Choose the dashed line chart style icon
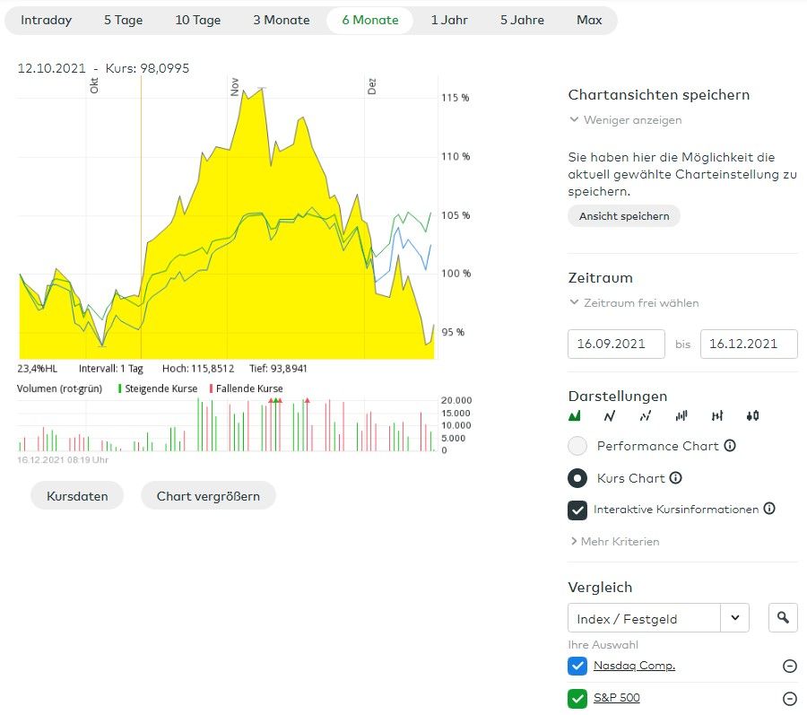The width and height of the screenshot is (807, 715). [x=646, y=415]
